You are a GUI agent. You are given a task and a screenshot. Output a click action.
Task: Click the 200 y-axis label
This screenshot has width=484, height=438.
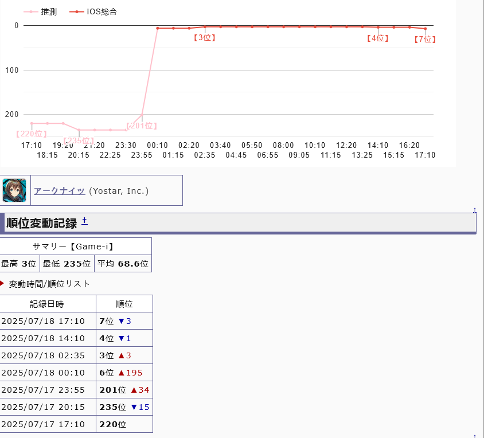pyautogui.click(x=11, y=114)
